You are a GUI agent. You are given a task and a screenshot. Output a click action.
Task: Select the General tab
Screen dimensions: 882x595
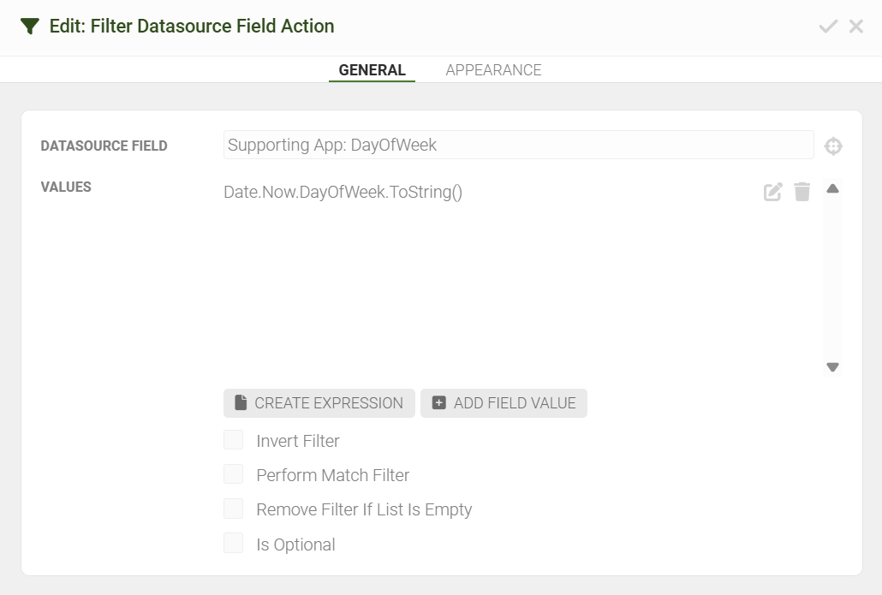(372, 70)
